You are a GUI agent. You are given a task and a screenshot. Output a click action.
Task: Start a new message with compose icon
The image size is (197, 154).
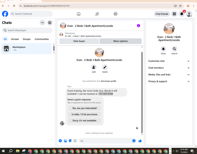50,22
